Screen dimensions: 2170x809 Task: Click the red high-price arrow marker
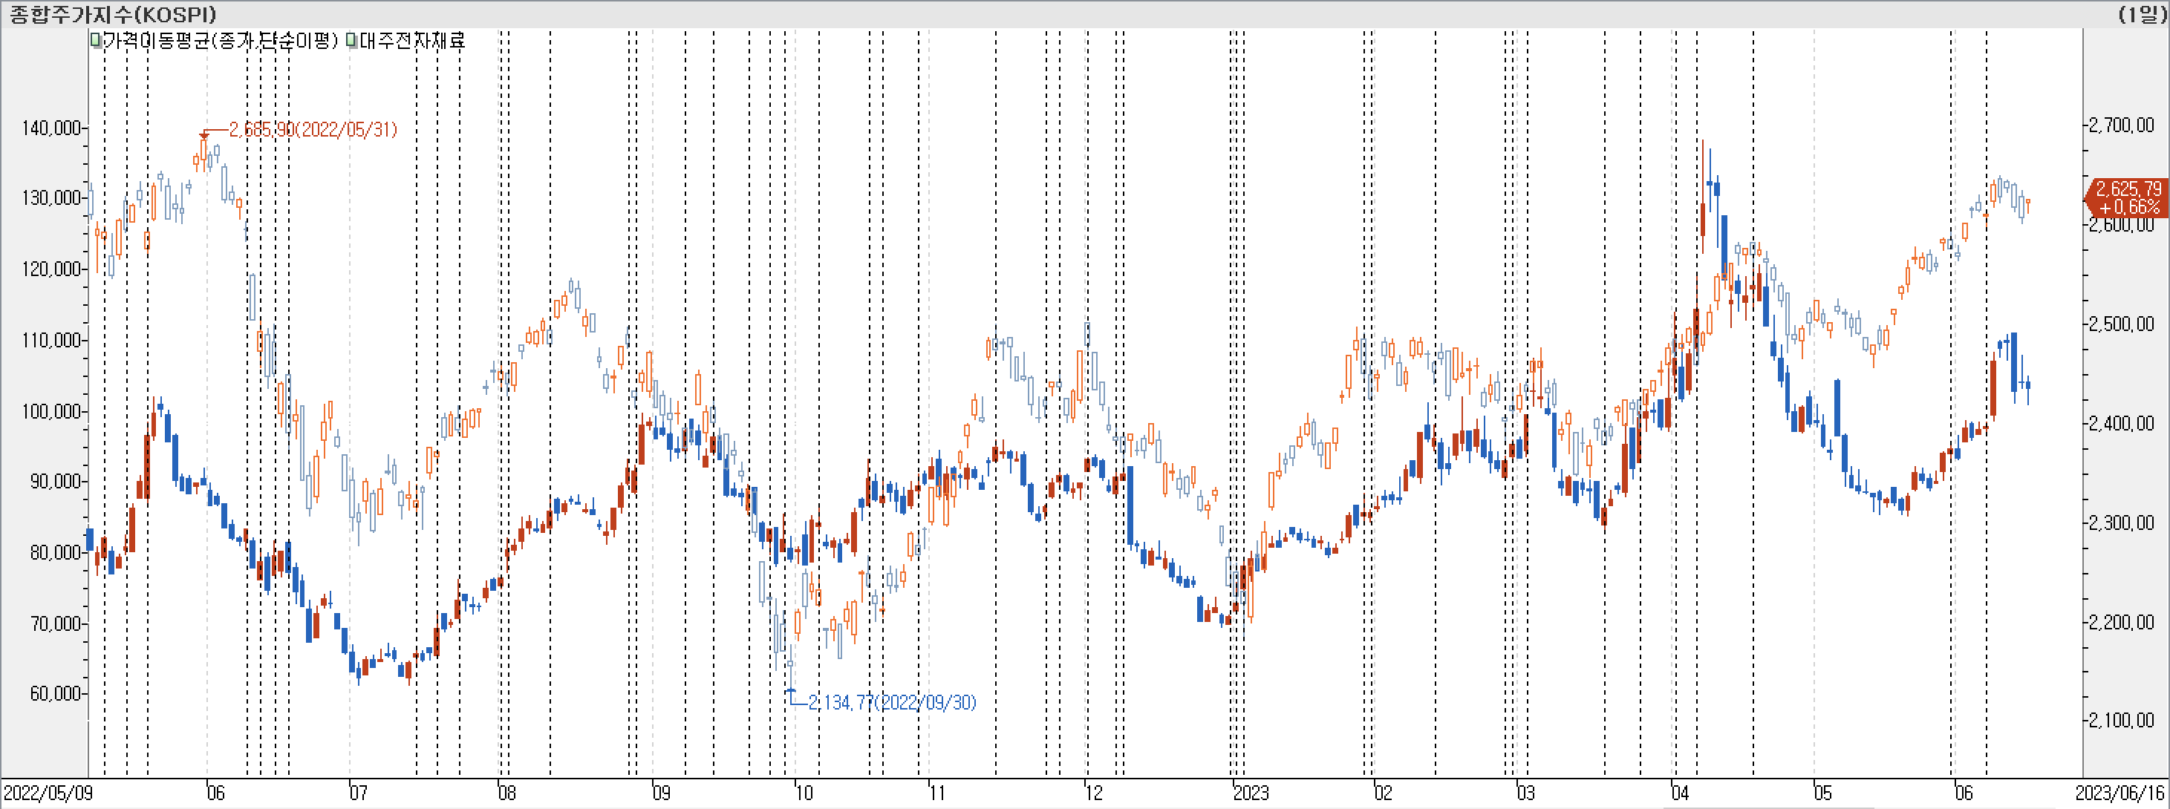[204, 134]
